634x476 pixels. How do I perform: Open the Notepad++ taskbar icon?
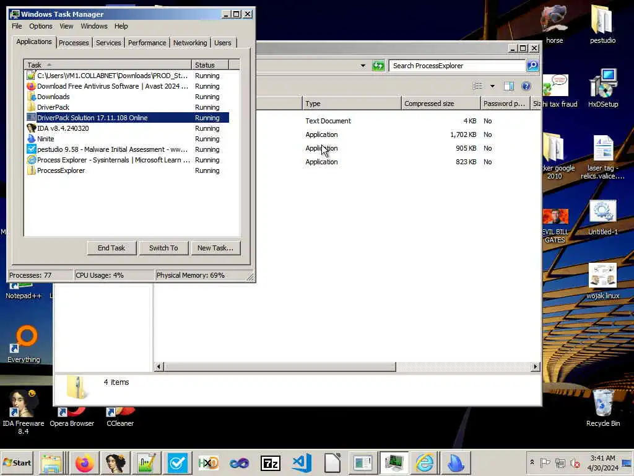[x=146, y=462]
